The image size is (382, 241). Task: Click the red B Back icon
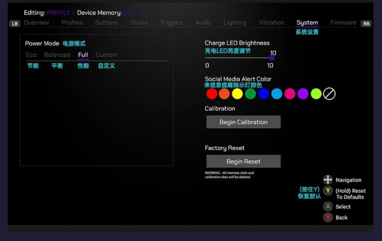point(328,217)
